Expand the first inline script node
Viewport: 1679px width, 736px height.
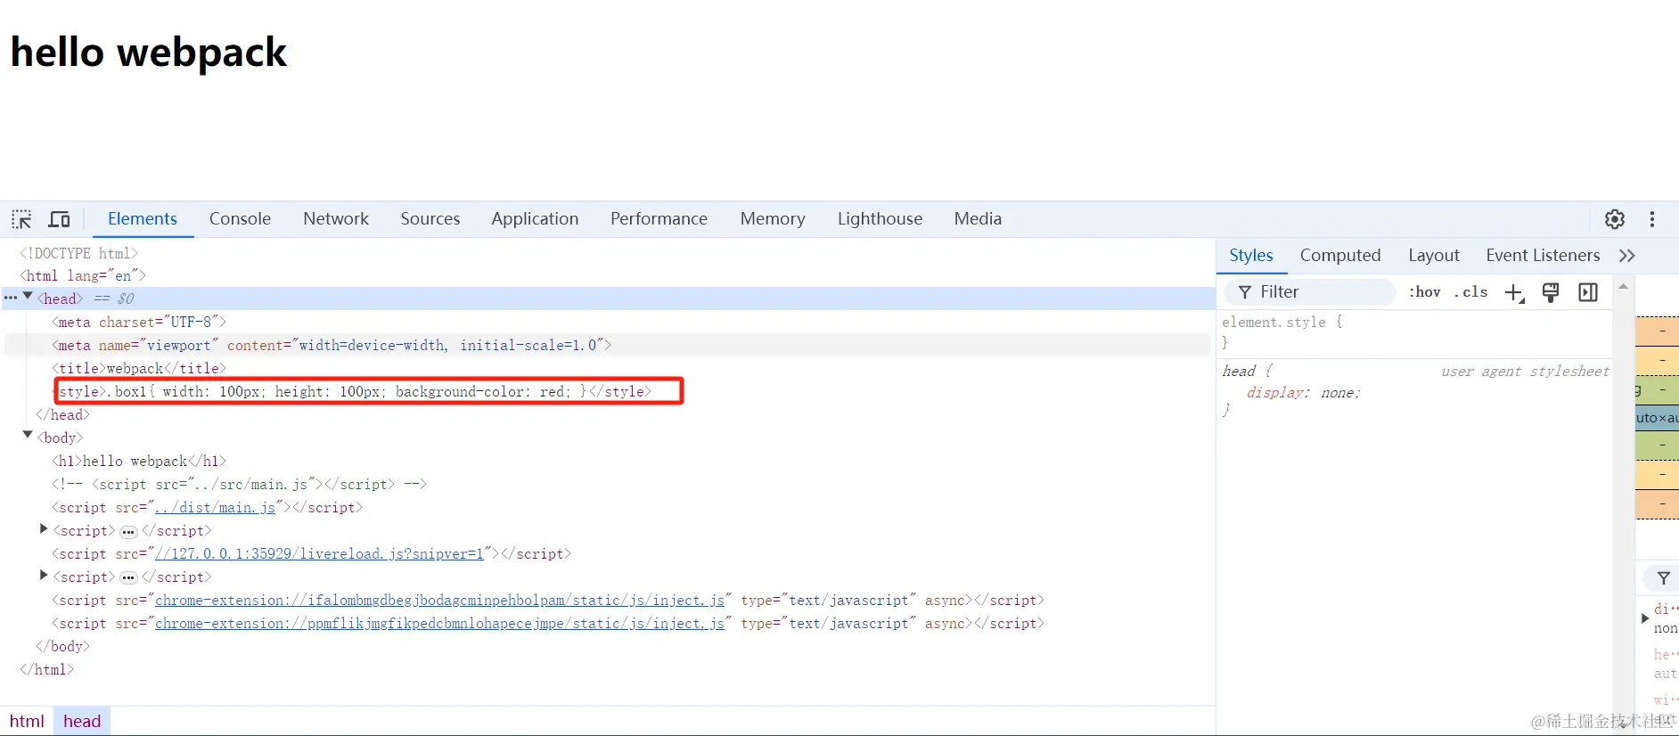coord(44,529)
